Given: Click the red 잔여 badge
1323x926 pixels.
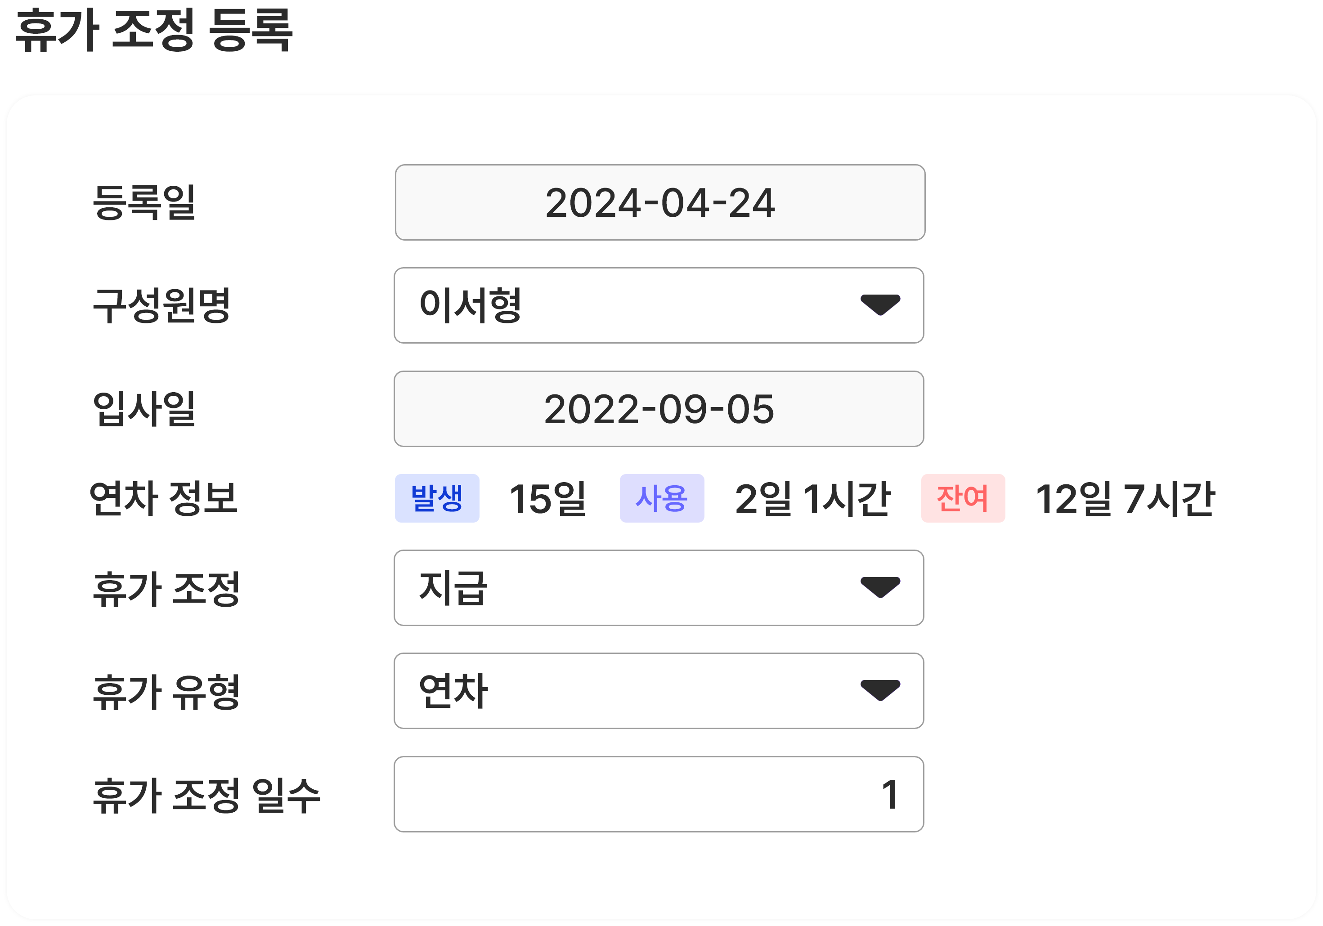Looking at the screenshot, I should (963, 498).
